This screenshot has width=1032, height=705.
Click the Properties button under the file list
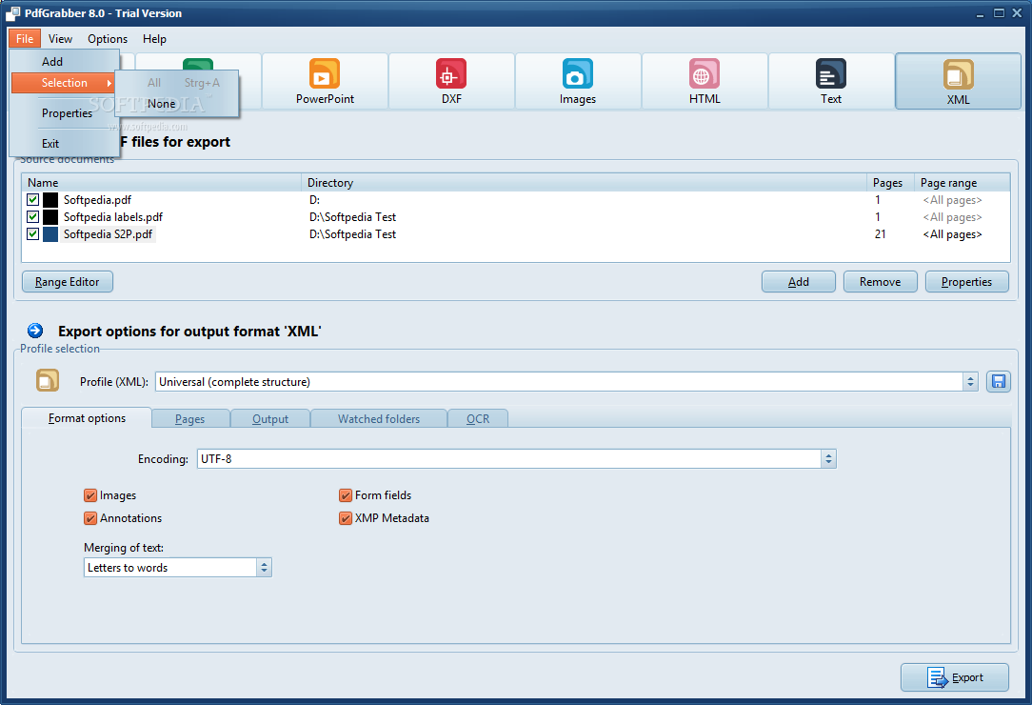pos(966,281)
